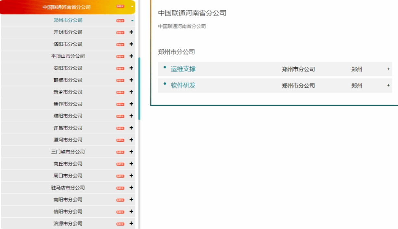The image size is (398, 229).
Task: Click the NEW badge on 周口市分公司
Action: (120, 177)
